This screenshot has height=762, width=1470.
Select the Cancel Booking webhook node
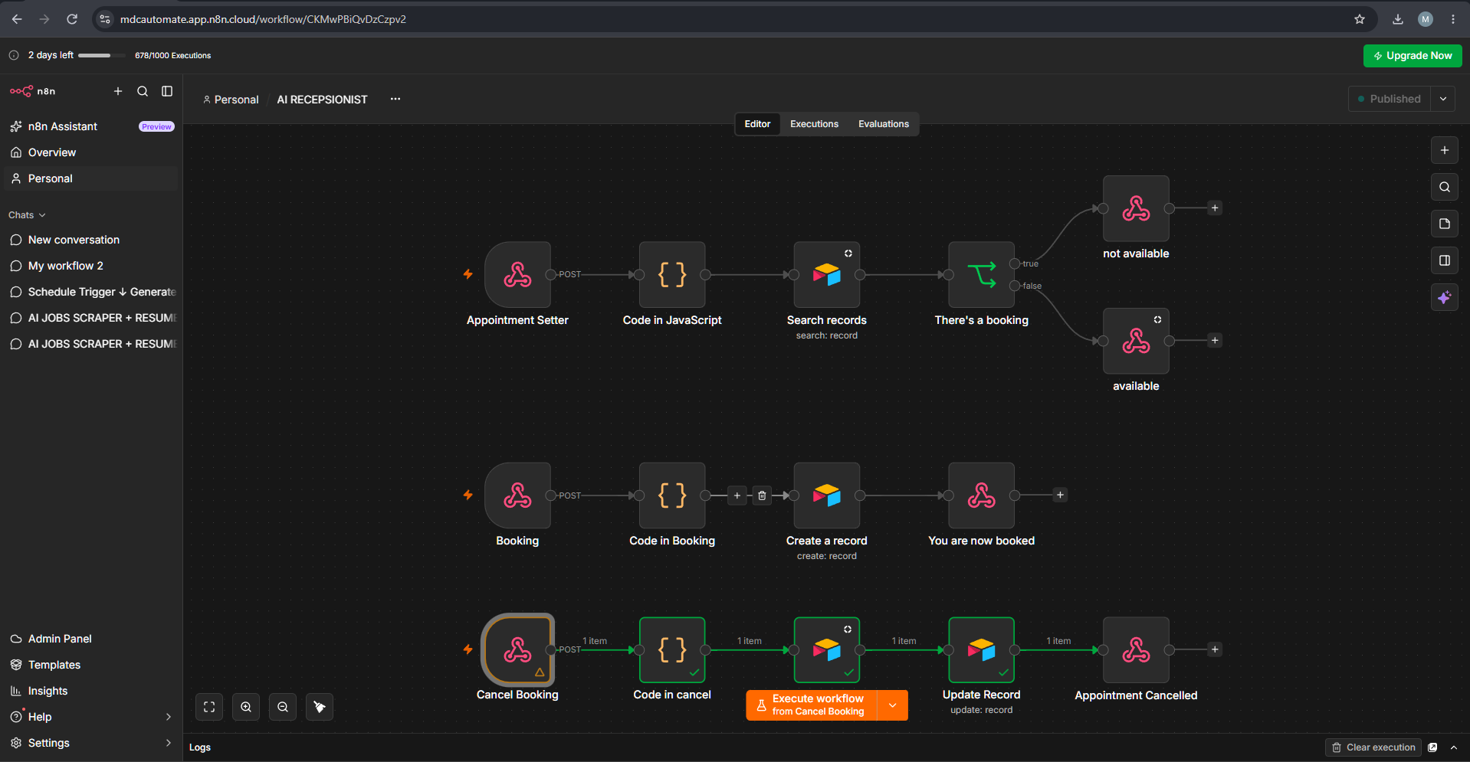click(517, 649)
